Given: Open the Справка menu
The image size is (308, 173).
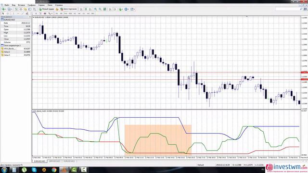Looking at the screenshot, I should [59, 5].
